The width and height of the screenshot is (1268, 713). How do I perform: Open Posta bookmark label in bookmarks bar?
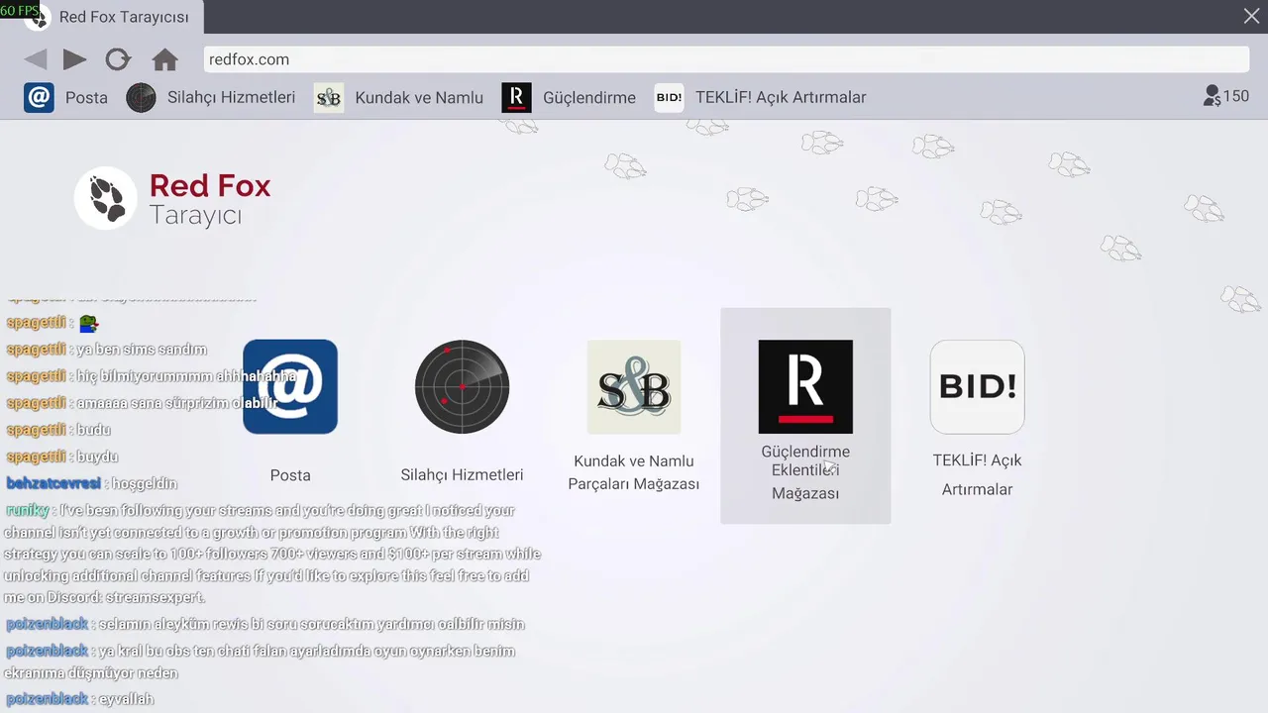[86, 97]
